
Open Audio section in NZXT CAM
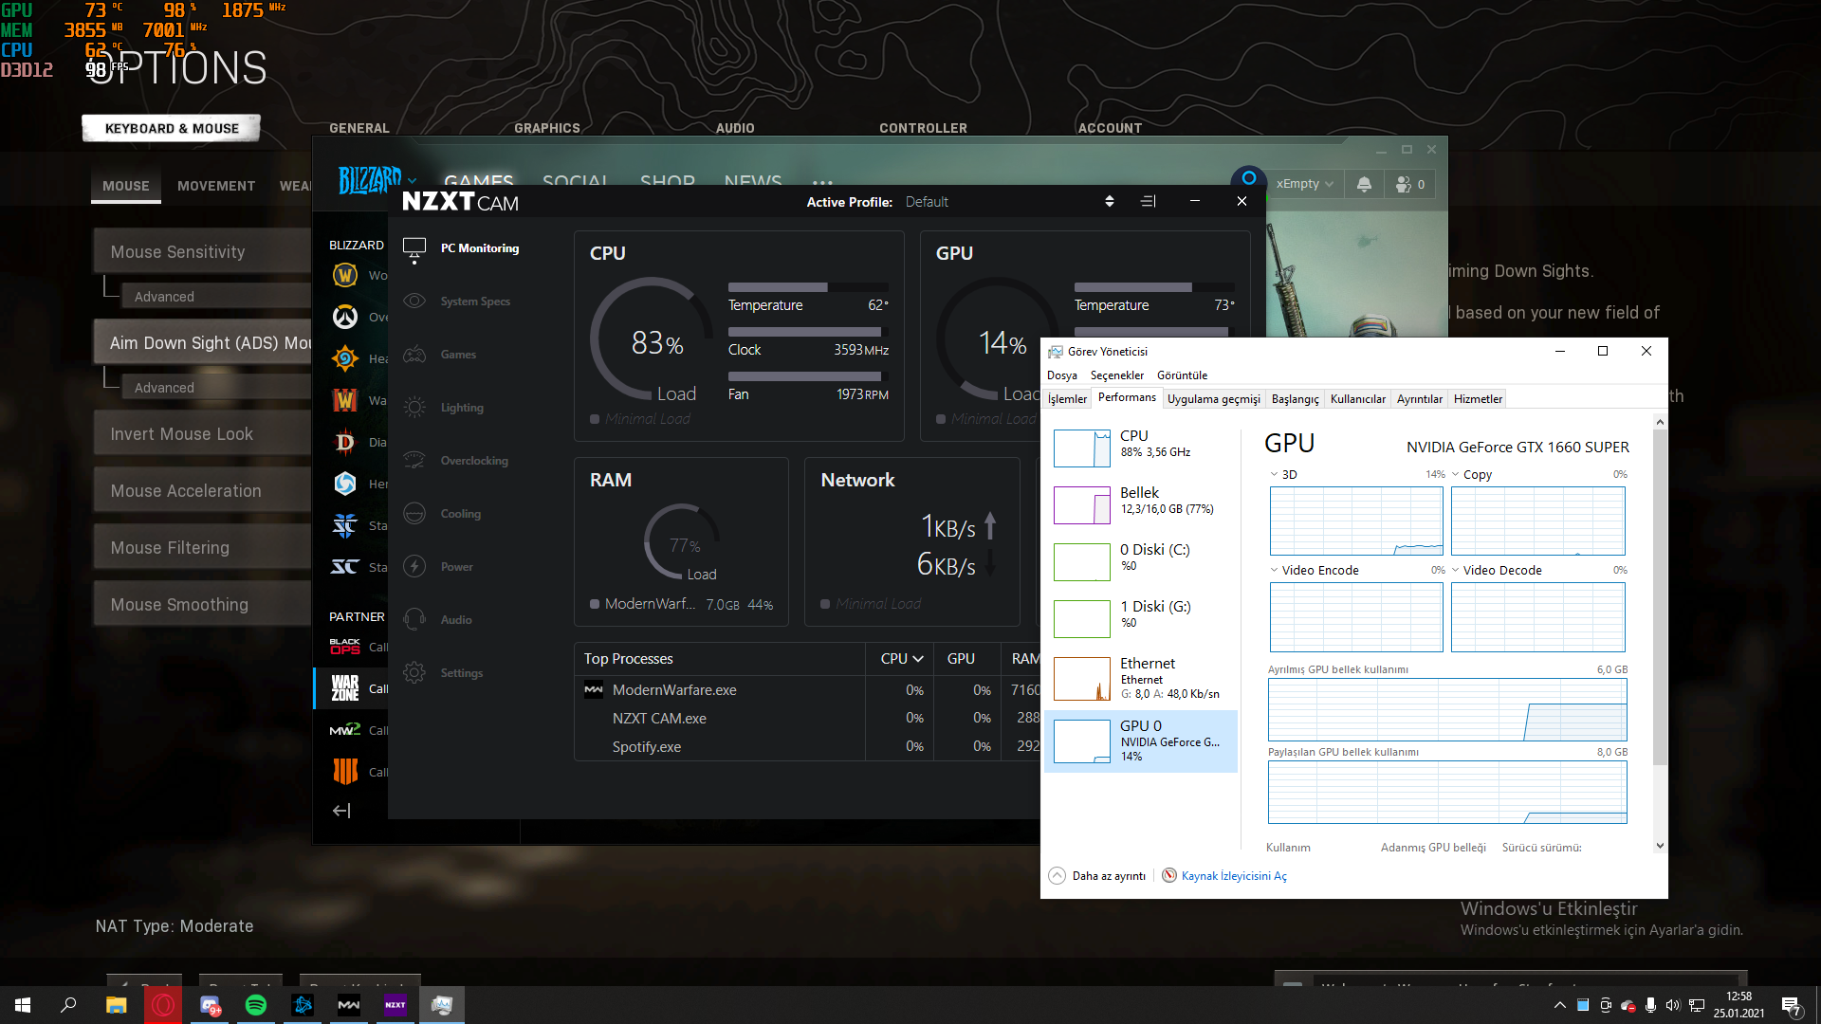(x=437, y=620)
